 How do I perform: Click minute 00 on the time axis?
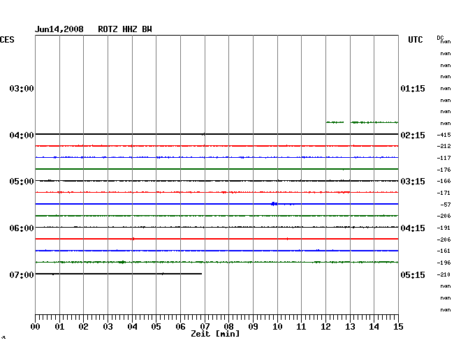click(x=36, y=327)
